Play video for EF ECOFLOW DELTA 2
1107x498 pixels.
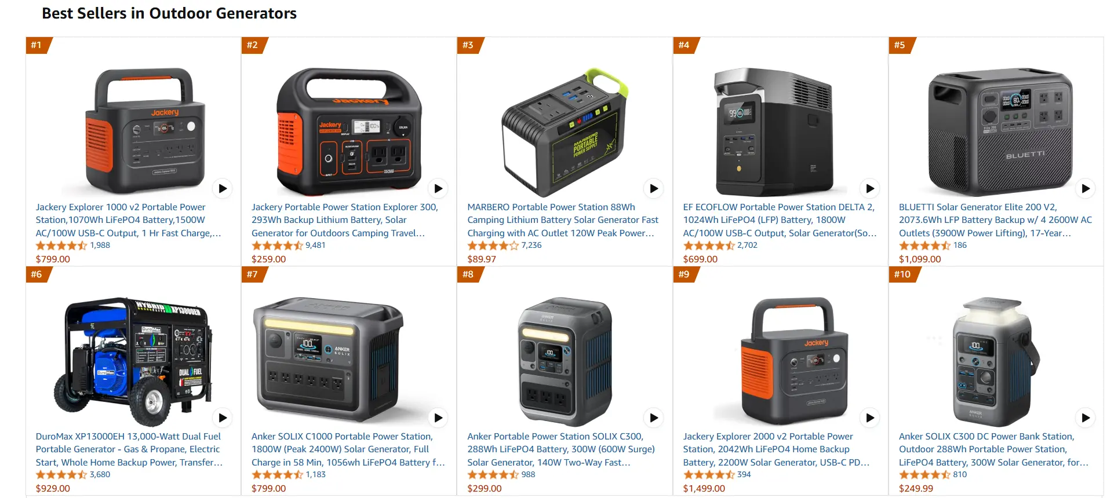tap(870, 188)
